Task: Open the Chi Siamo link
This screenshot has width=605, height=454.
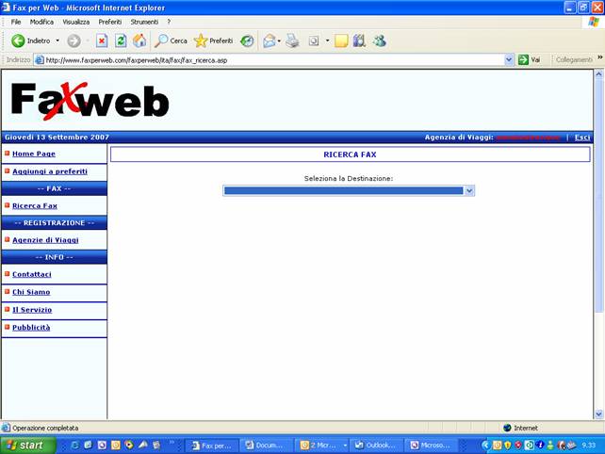Action: click(31, 292)
